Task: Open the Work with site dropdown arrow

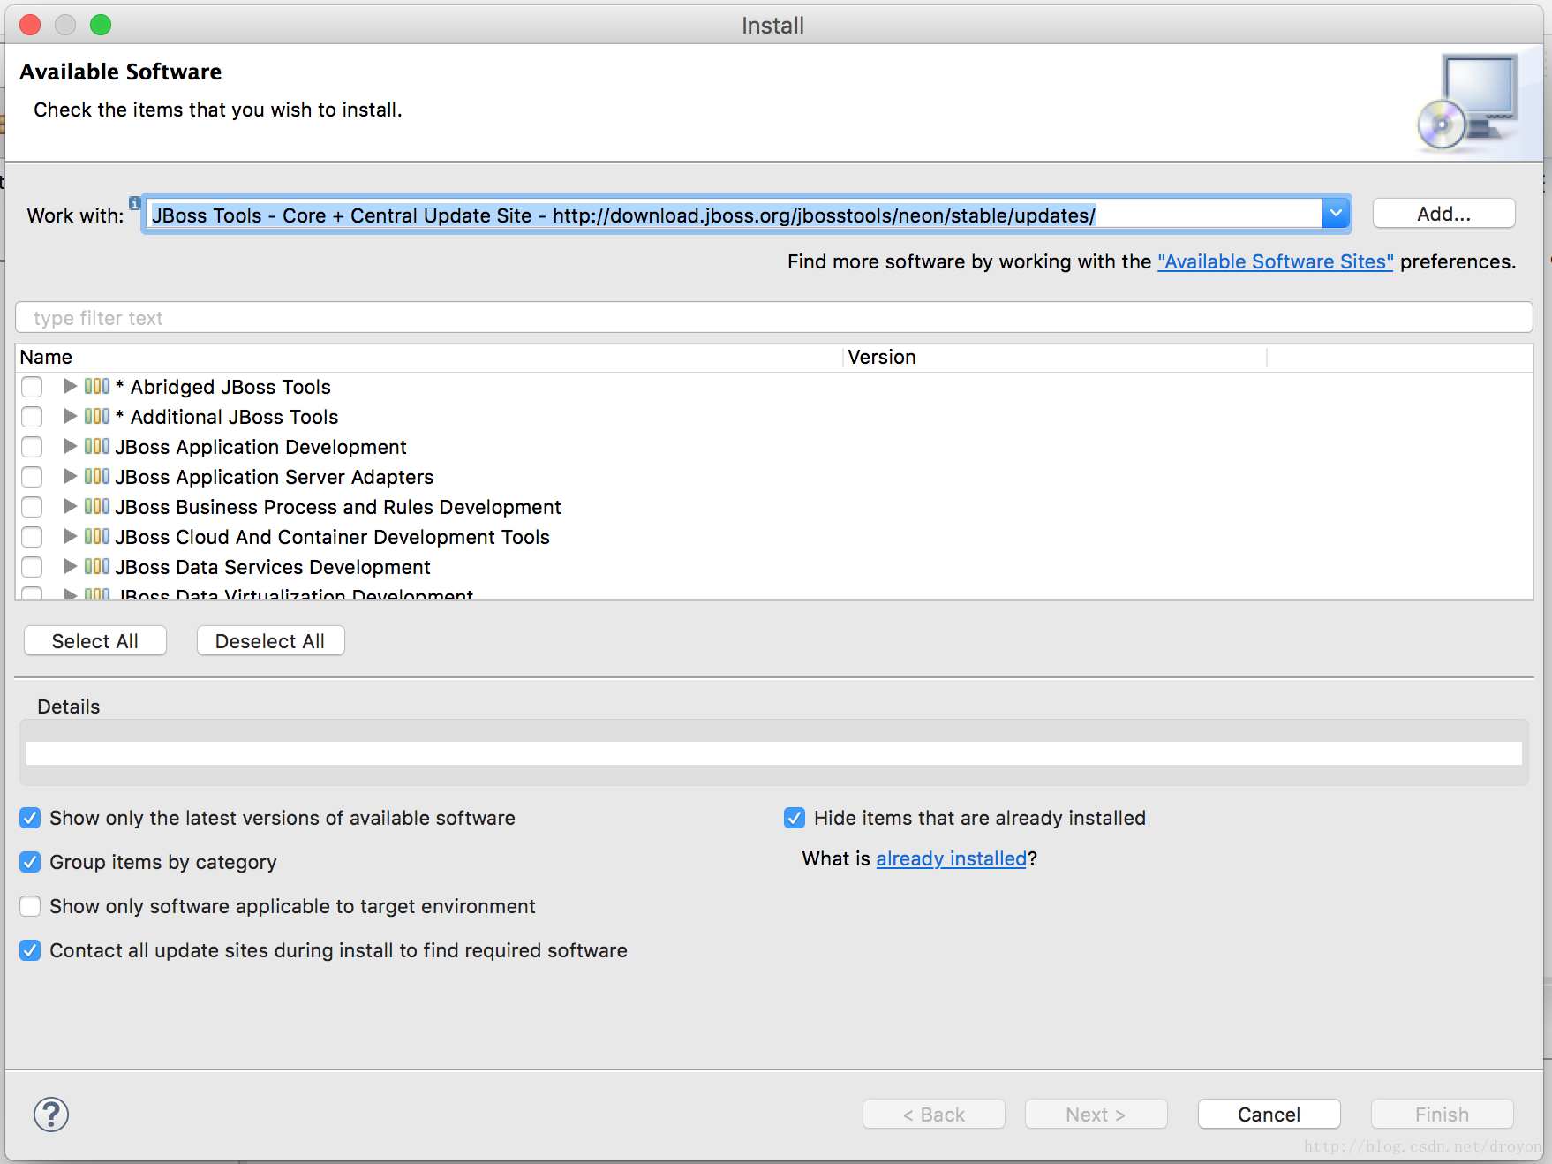Action: pos(1336,214)
